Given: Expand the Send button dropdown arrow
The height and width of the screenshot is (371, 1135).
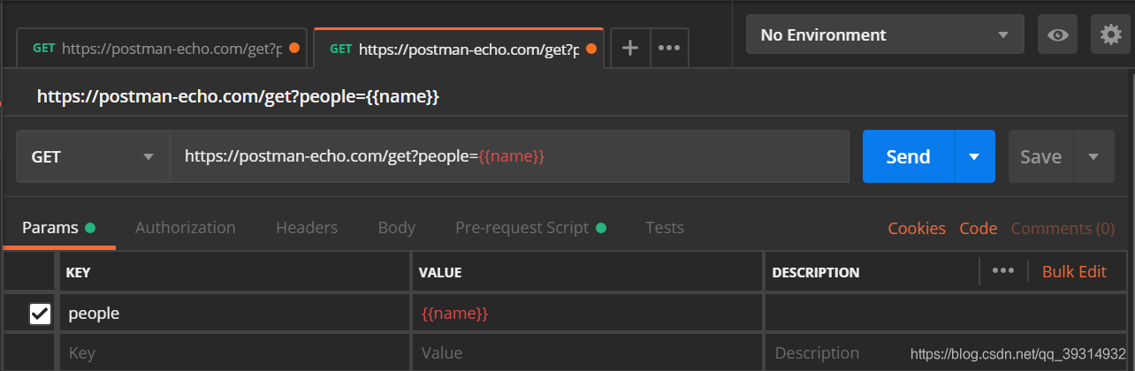Looking at the screenshot, I should (975, 156).
